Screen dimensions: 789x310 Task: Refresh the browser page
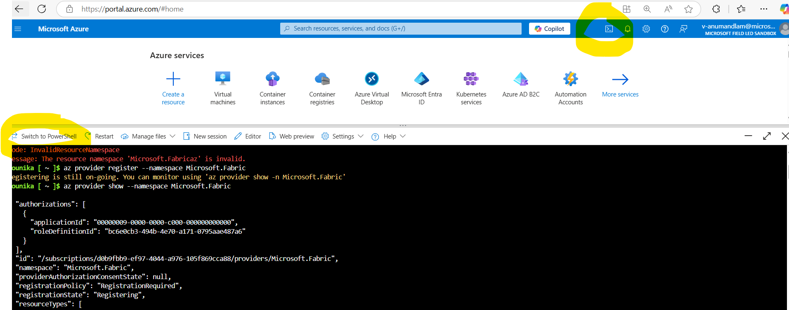42,9
